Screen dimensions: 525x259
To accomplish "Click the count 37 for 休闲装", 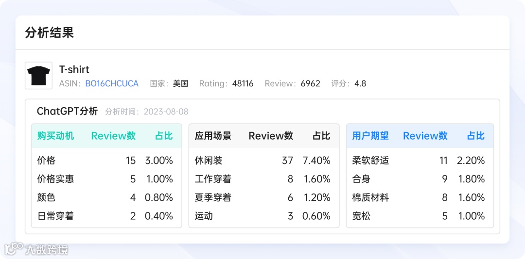I will coord(288,161).
